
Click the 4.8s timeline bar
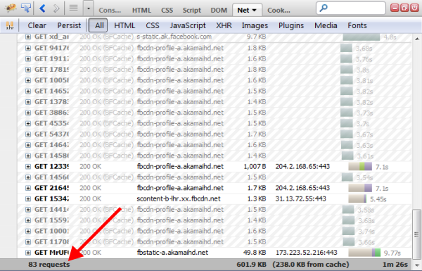tap(362, 37)
